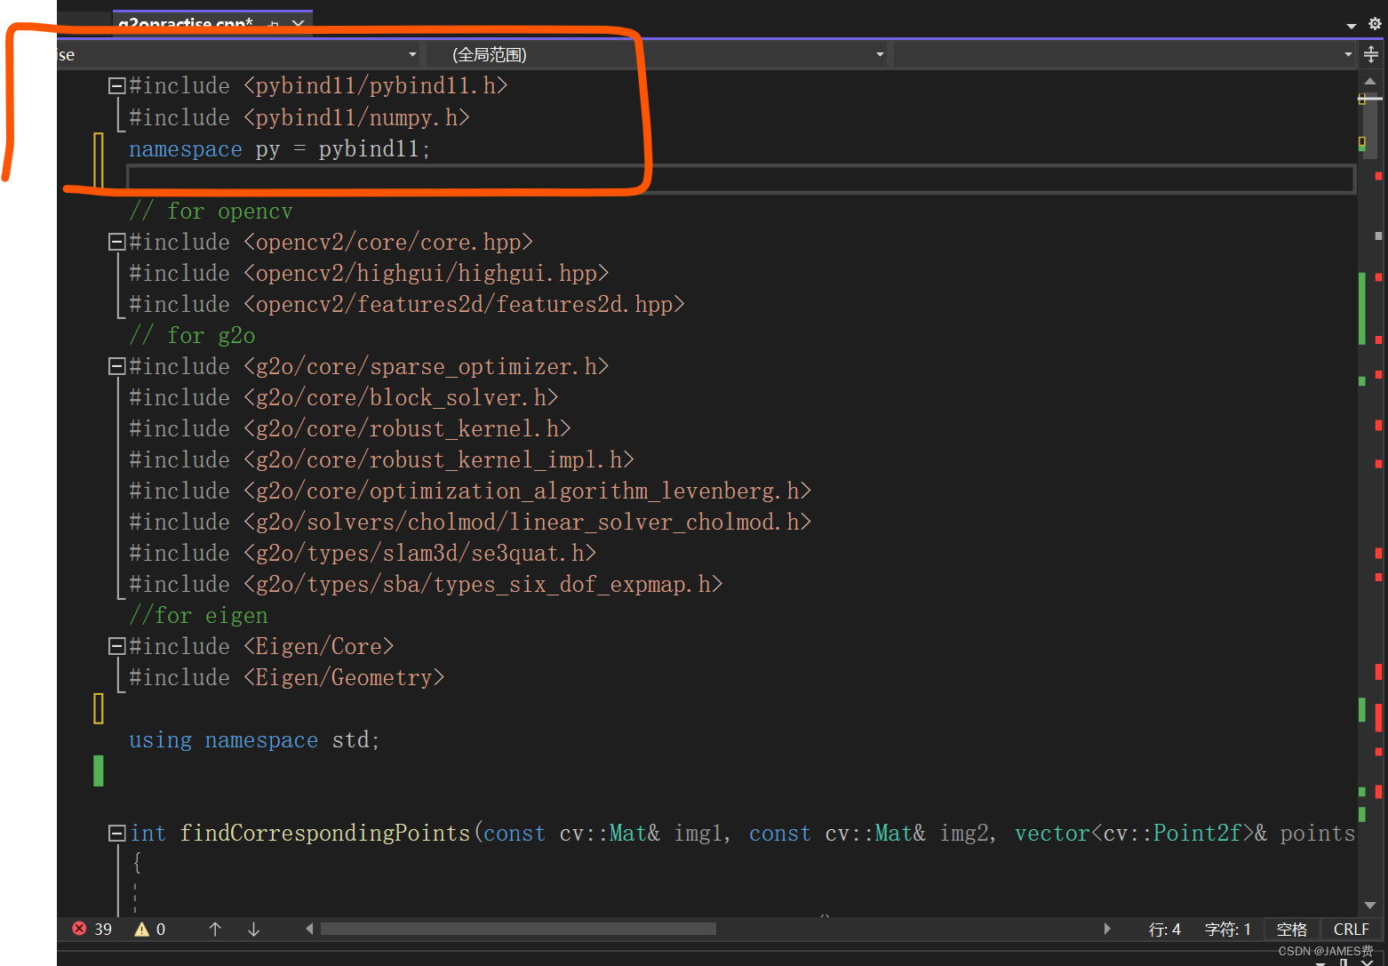The width and height of the screenshot is (1388, 966).
Task: Open the open-documents list arrow beside the gear
Action: coord(1352,26)
